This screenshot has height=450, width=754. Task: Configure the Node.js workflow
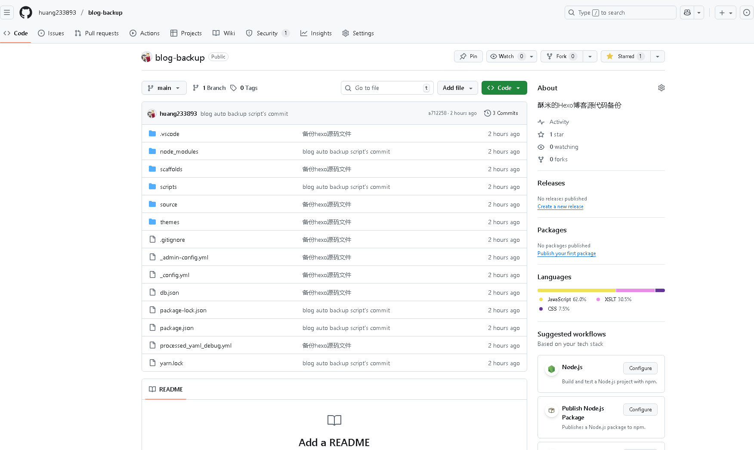click(x=640, y=368)
